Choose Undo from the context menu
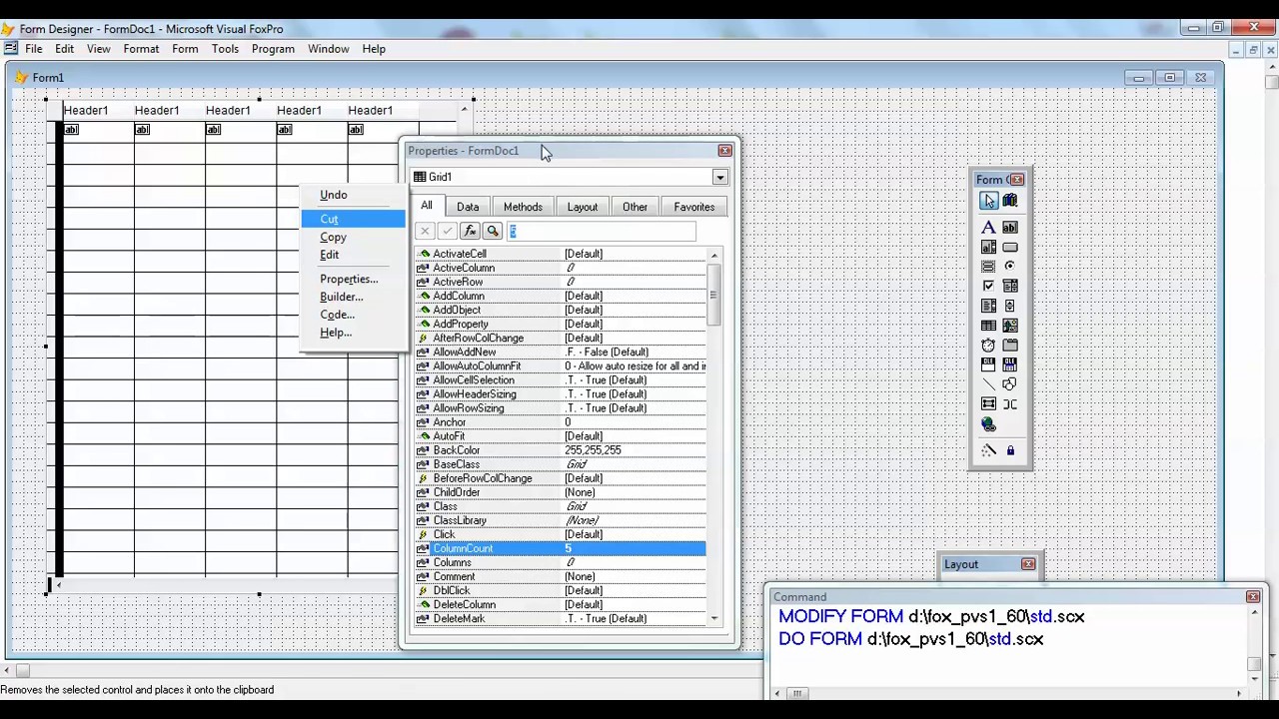 tap(354, 195)
